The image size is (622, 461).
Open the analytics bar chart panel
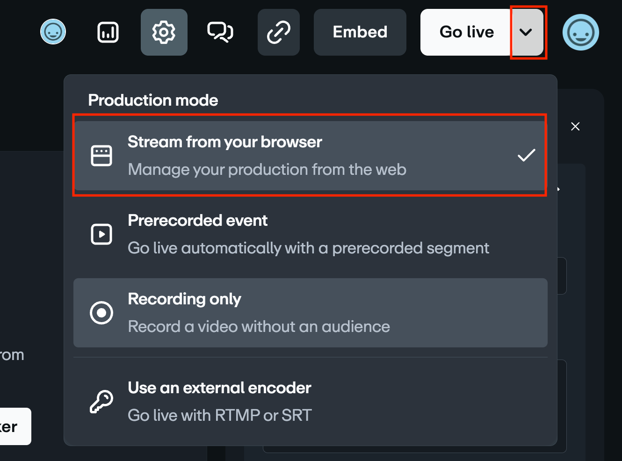click(x=107, y=32)
